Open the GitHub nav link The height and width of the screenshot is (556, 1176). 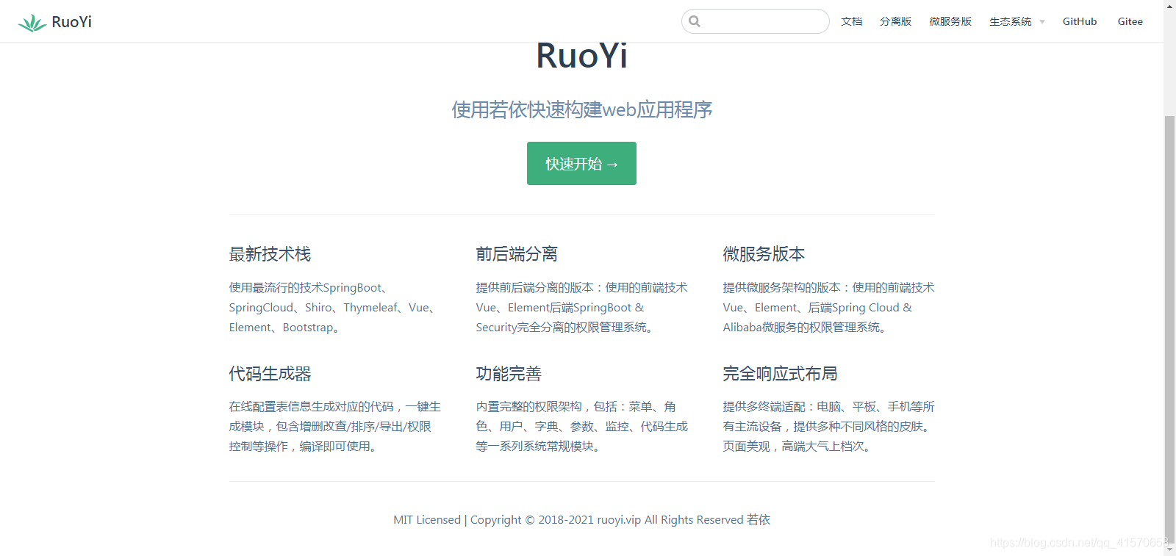tap(1080, 21)
